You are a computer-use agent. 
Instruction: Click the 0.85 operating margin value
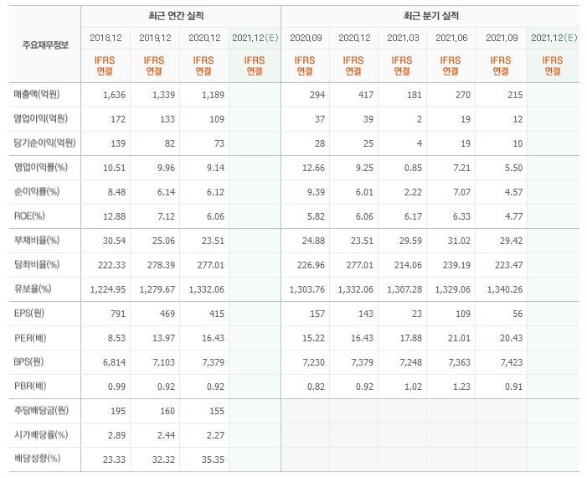tap(413, 168)
